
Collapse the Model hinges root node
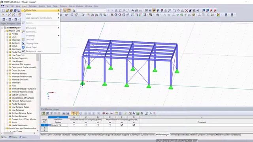click(x=2, y=28)
